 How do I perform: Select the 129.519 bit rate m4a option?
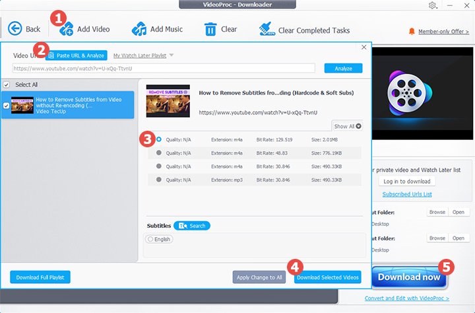(158, 139)
